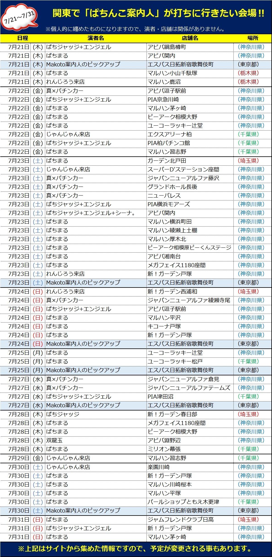
Task: Select store cell 新！ガーデン春日部
Action: tap(190, 414)
